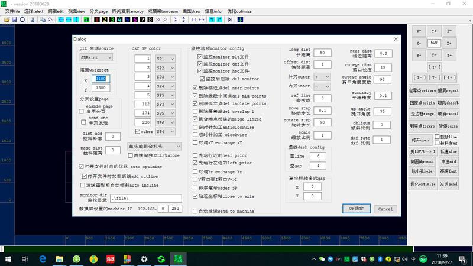Toggle monitor plt file checkbox
The height and width of the screenshot is (266, 473).
200,57
